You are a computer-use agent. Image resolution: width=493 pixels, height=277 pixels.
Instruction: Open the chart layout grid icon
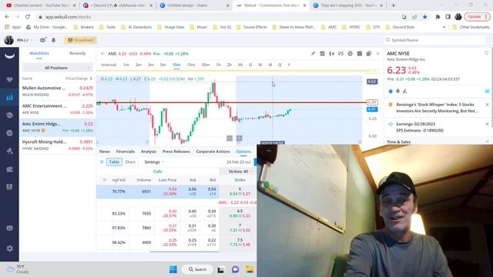coord(360,54)
